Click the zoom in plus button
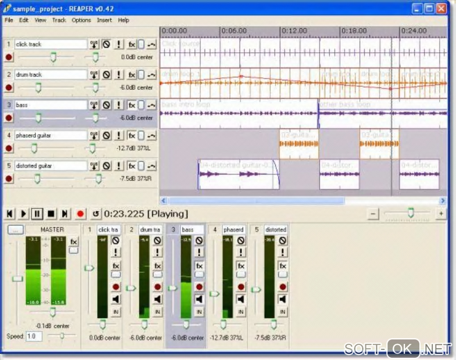 pos(441,214)
